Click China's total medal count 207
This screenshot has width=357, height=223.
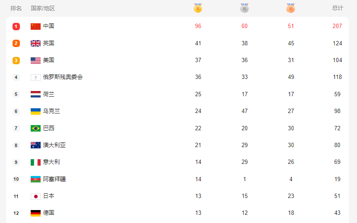pyautogui.click(x=338, y=26)
